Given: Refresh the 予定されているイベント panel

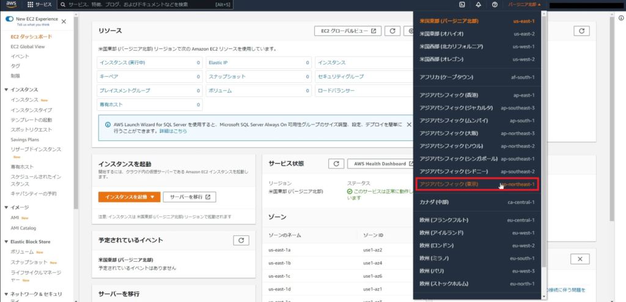Looking at the screenshot, I should click(241, 240).
